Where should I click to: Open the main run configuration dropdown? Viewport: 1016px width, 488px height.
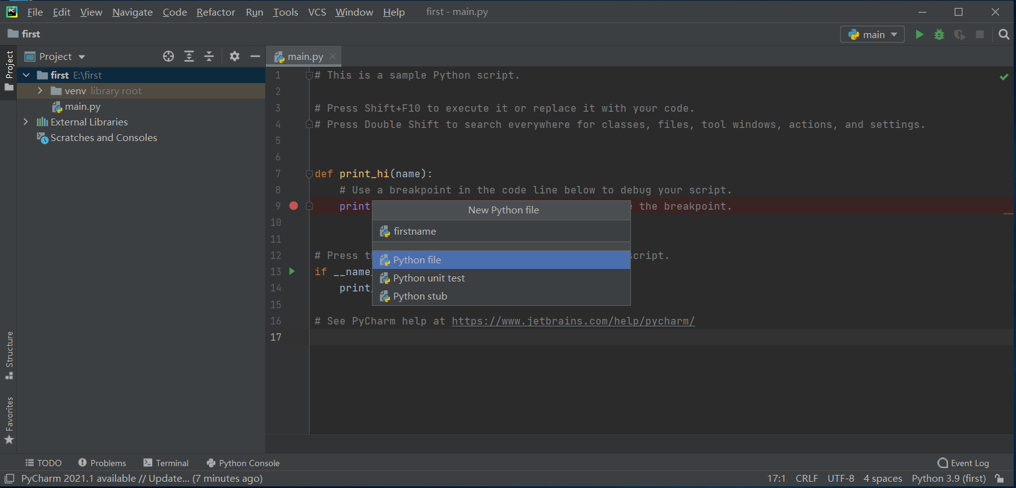point(872,34)
